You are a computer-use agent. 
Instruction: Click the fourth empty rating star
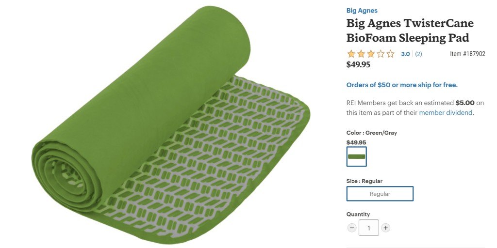click(381, 54)
